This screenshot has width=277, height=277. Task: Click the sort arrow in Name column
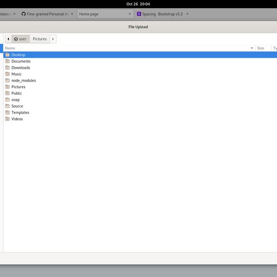(x=252, y=48)
